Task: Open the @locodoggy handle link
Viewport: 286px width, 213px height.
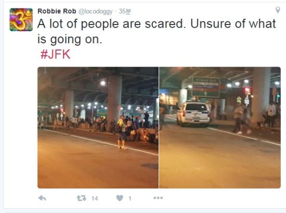Action: 95,11
